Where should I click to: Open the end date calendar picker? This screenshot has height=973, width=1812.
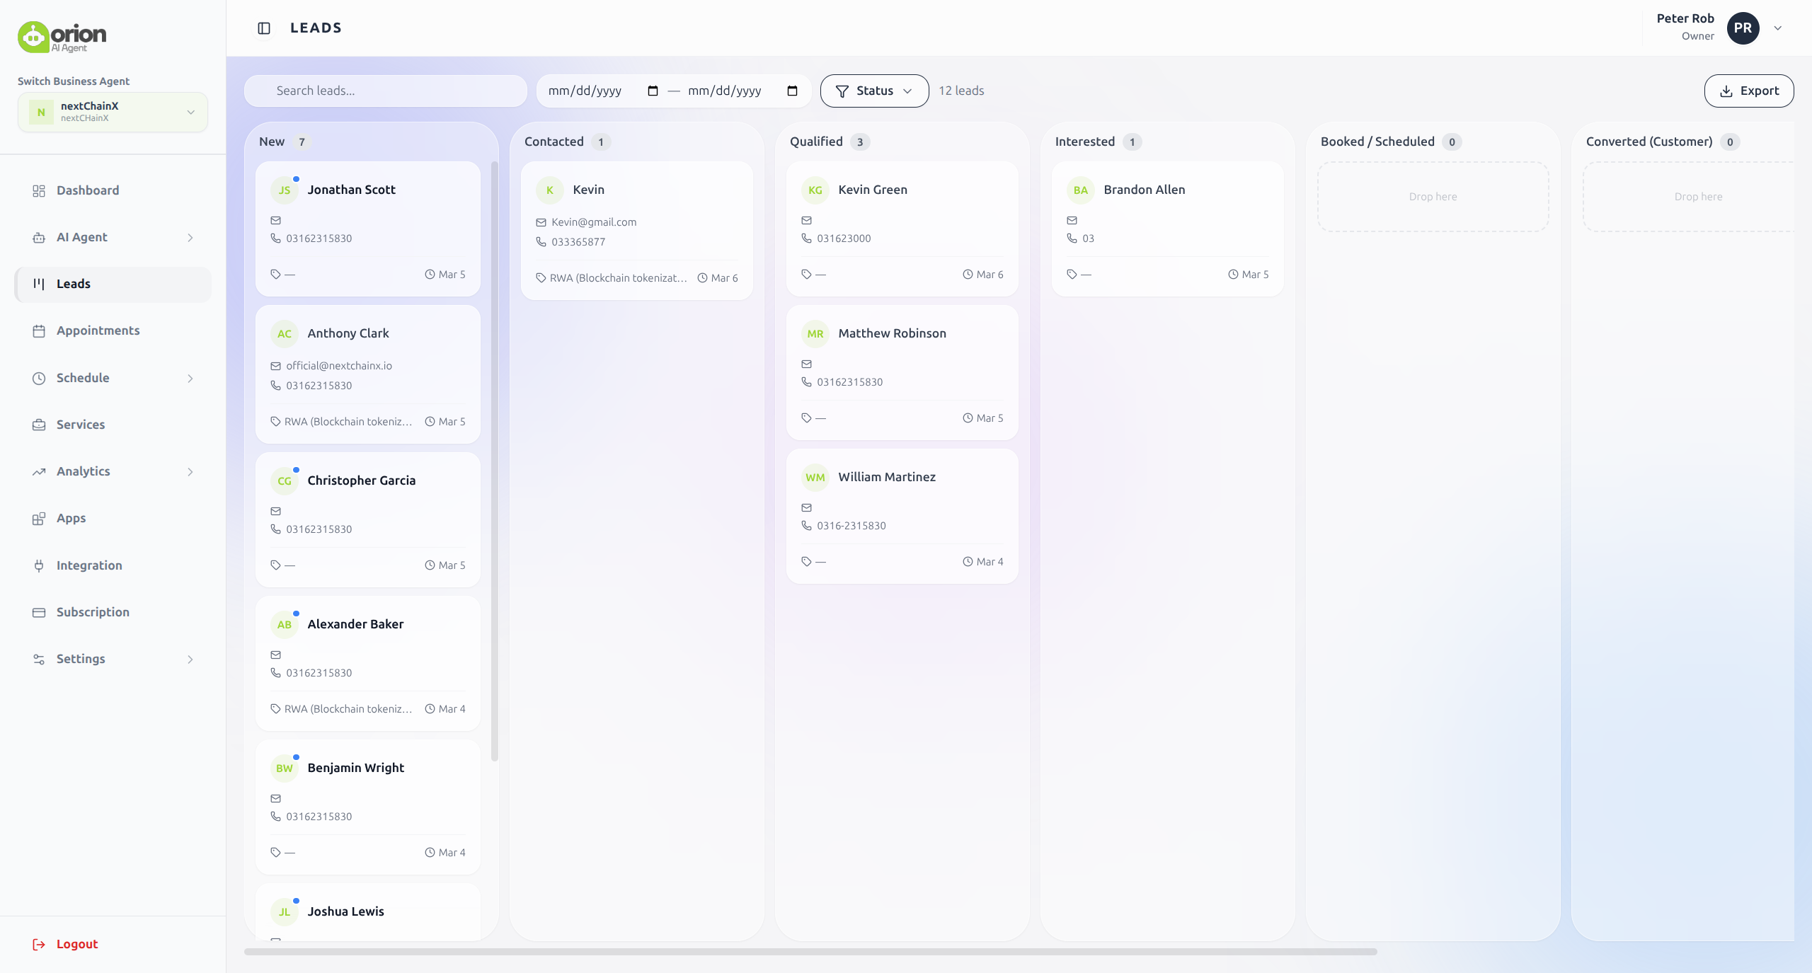point(792,91)
